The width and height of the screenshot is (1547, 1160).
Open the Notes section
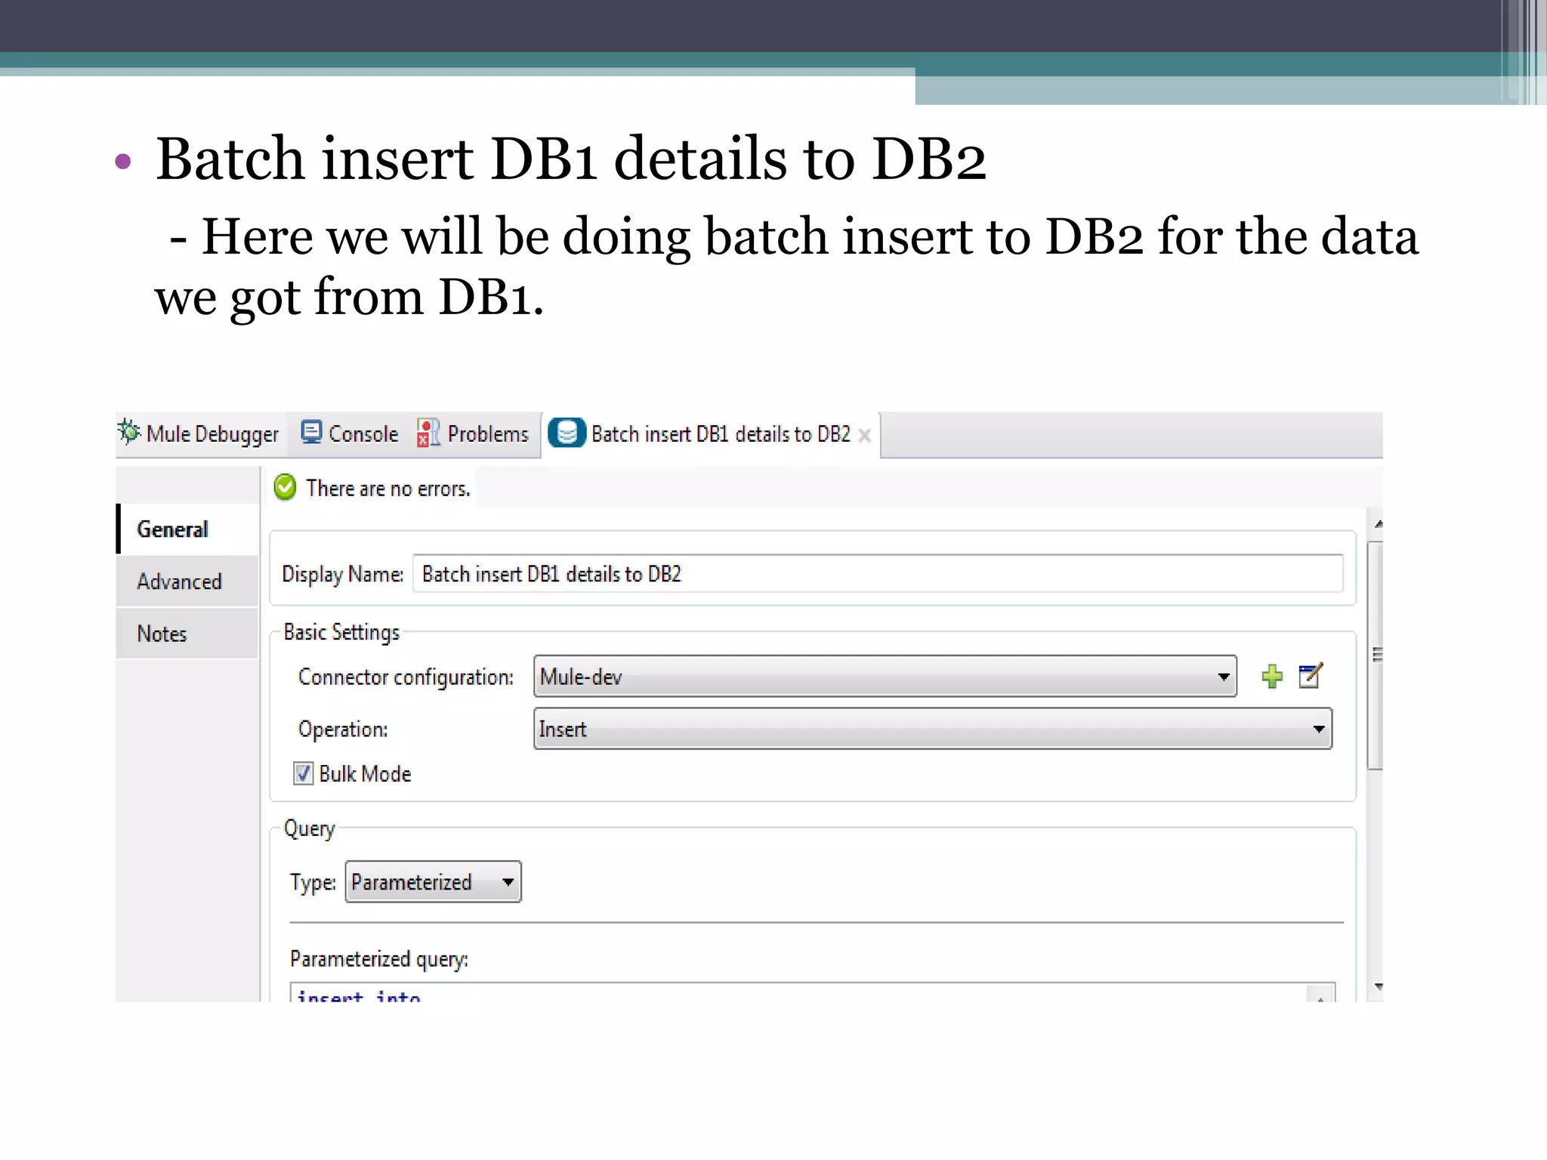coord(162,634)
